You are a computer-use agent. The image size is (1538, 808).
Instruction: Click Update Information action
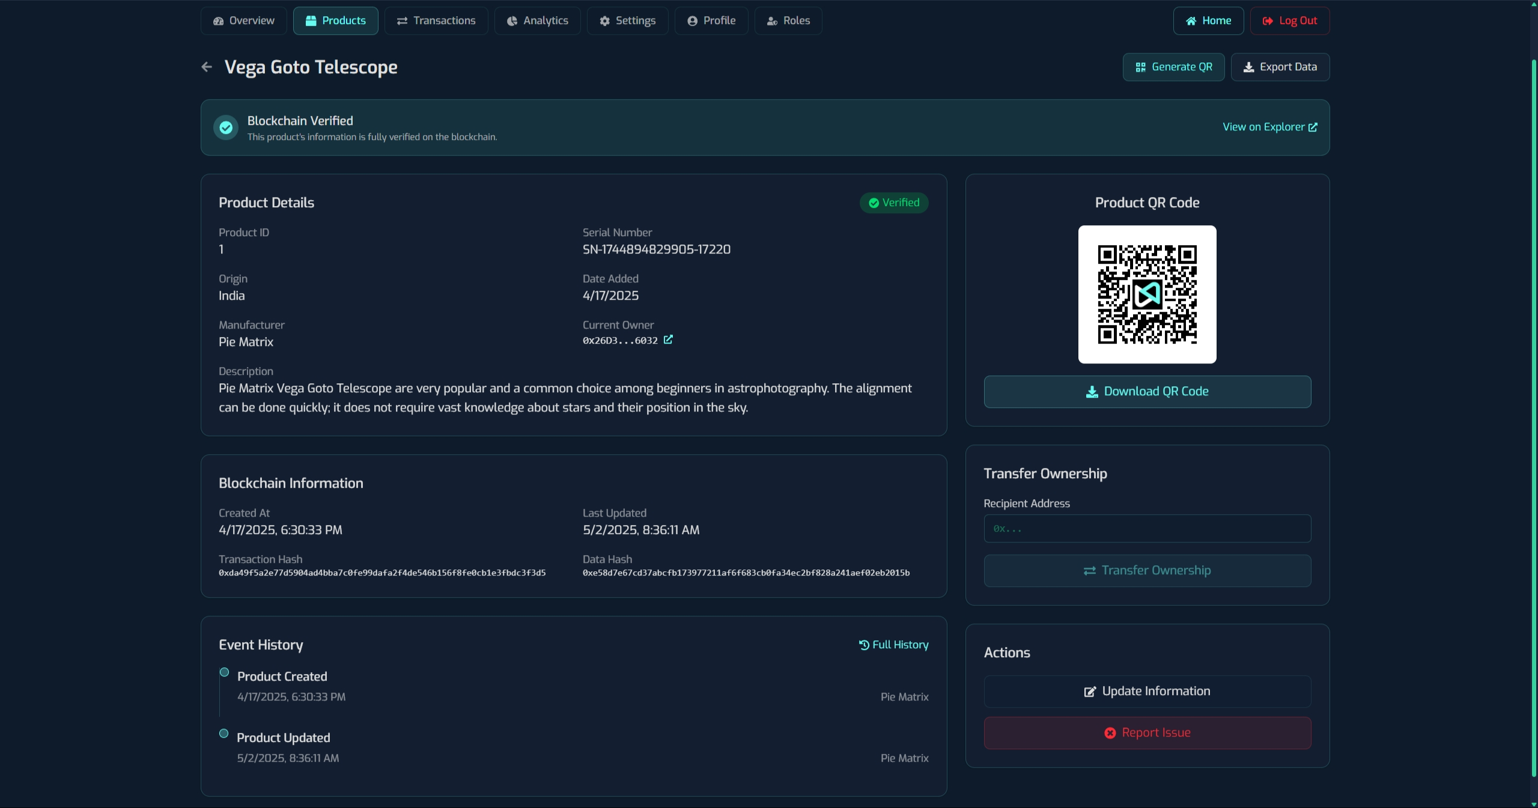click(x=1147, y=691)
